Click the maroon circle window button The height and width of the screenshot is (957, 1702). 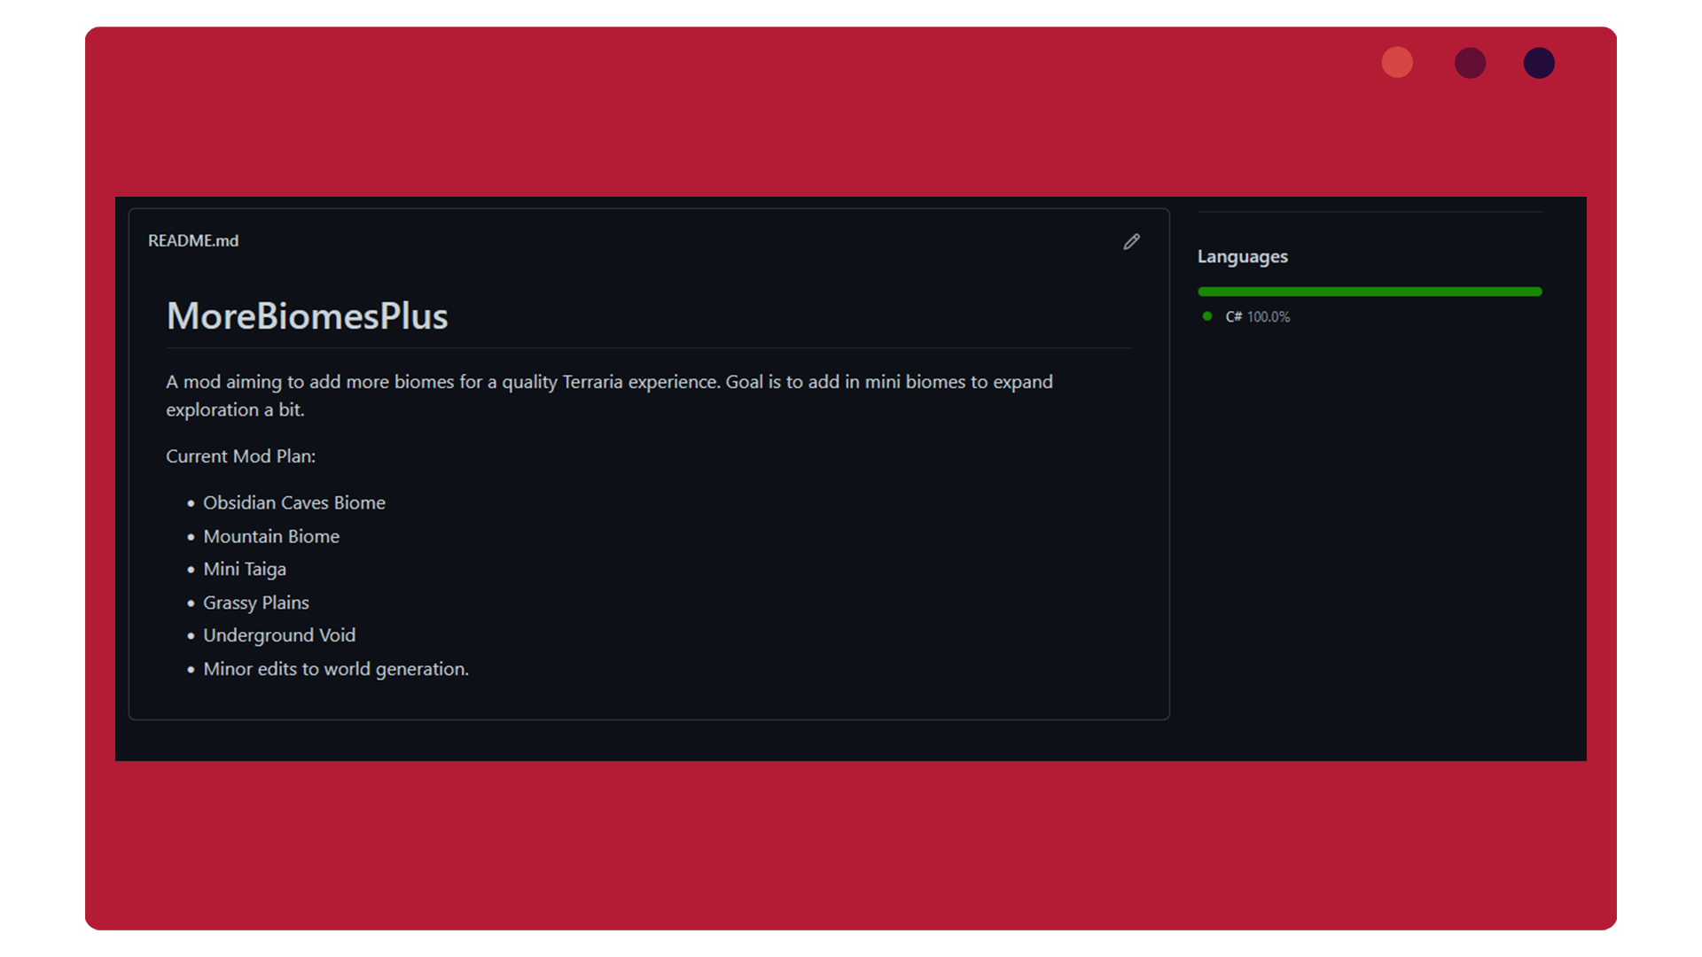pyautogui.click(x=1470, y=63)
